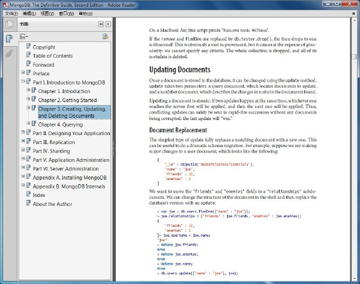
Task: Click the document vertical scrollbar thumb
Action: [355, 56]
